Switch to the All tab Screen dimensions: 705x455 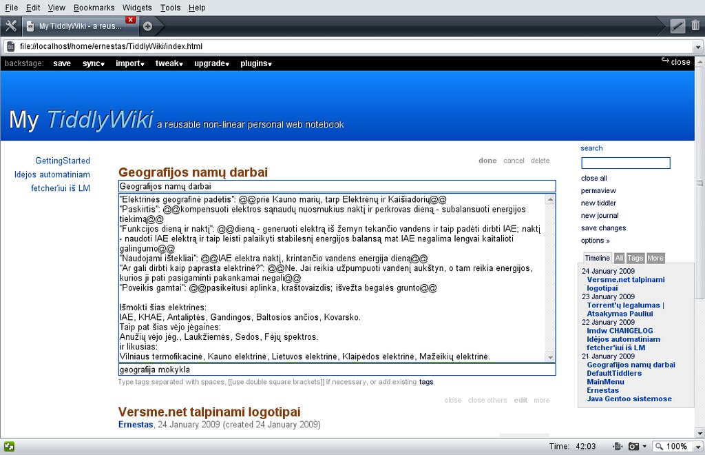coord(619,258)
